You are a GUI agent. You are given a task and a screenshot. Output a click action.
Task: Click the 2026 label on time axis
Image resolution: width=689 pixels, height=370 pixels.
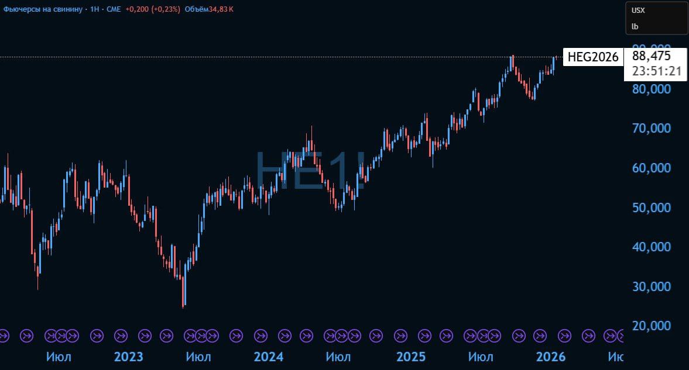coord(551,357)
